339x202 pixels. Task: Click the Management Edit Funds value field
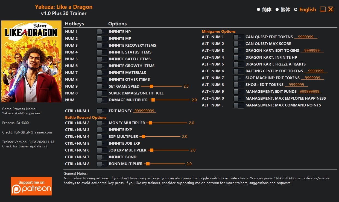[309, 91]
